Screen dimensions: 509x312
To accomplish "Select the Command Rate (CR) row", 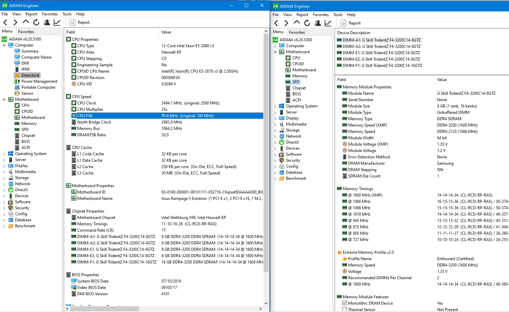I will pyautogui.click(x=167, y=230).
